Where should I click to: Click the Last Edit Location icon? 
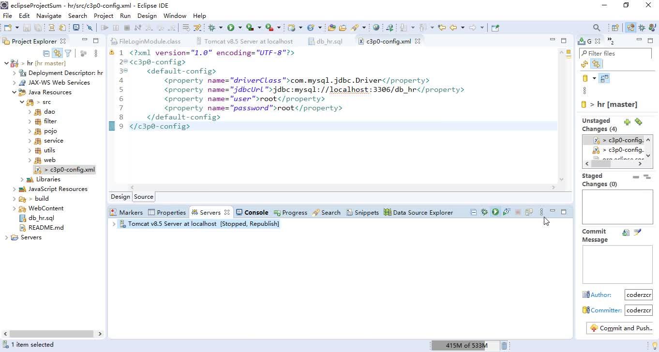coord(442,28)
